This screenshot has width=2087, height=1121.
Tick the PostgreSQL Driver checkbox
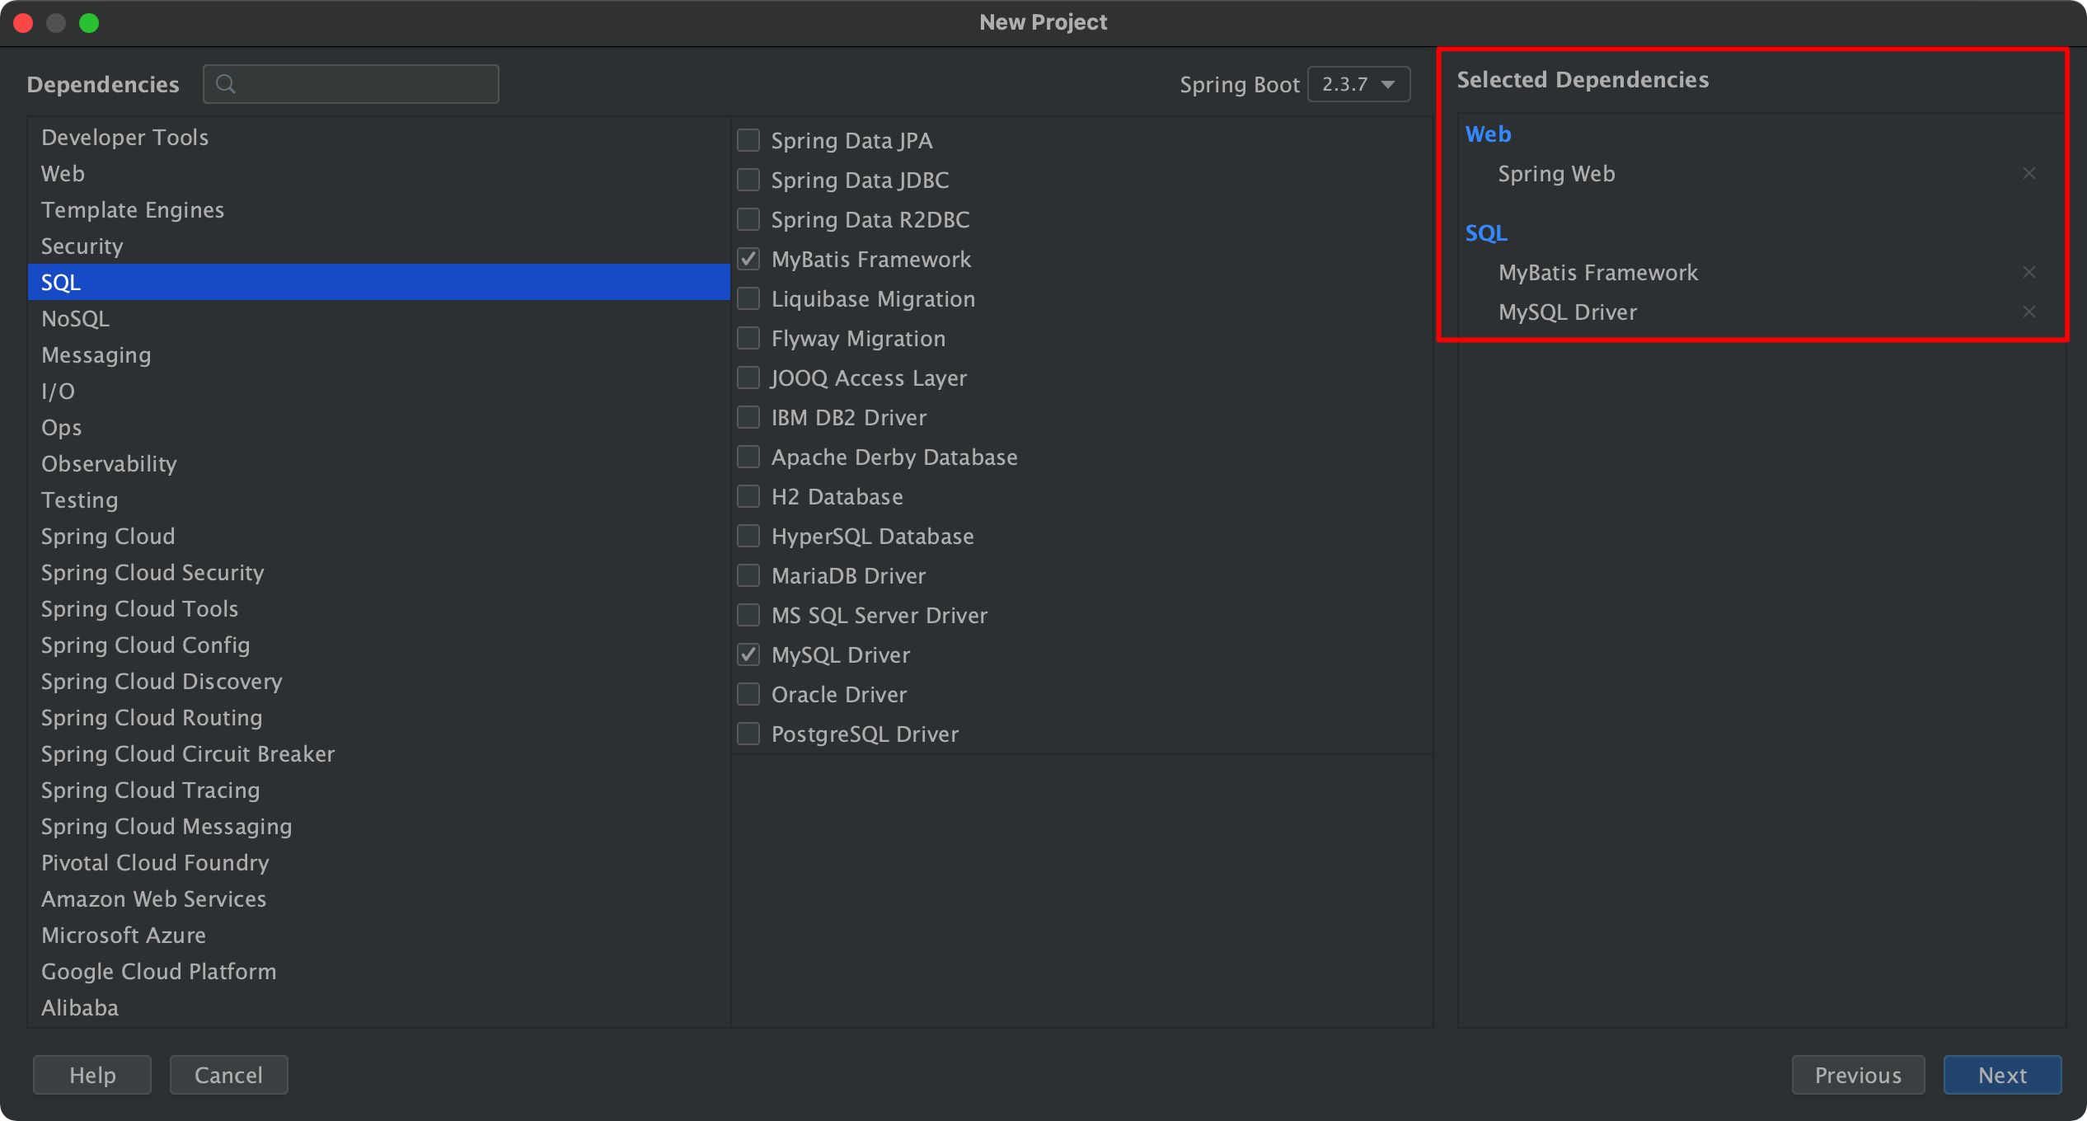coord(748,734)
